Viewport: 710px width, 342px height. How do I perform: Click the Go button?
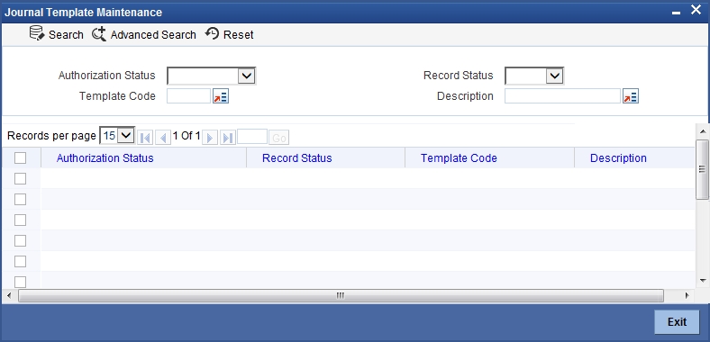click(x=279, y=138)
